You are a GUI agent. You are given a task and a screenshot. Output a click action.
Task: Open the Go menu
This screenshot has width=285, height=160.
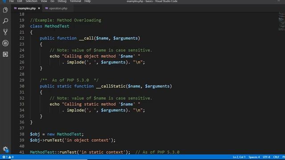point(53,1)
